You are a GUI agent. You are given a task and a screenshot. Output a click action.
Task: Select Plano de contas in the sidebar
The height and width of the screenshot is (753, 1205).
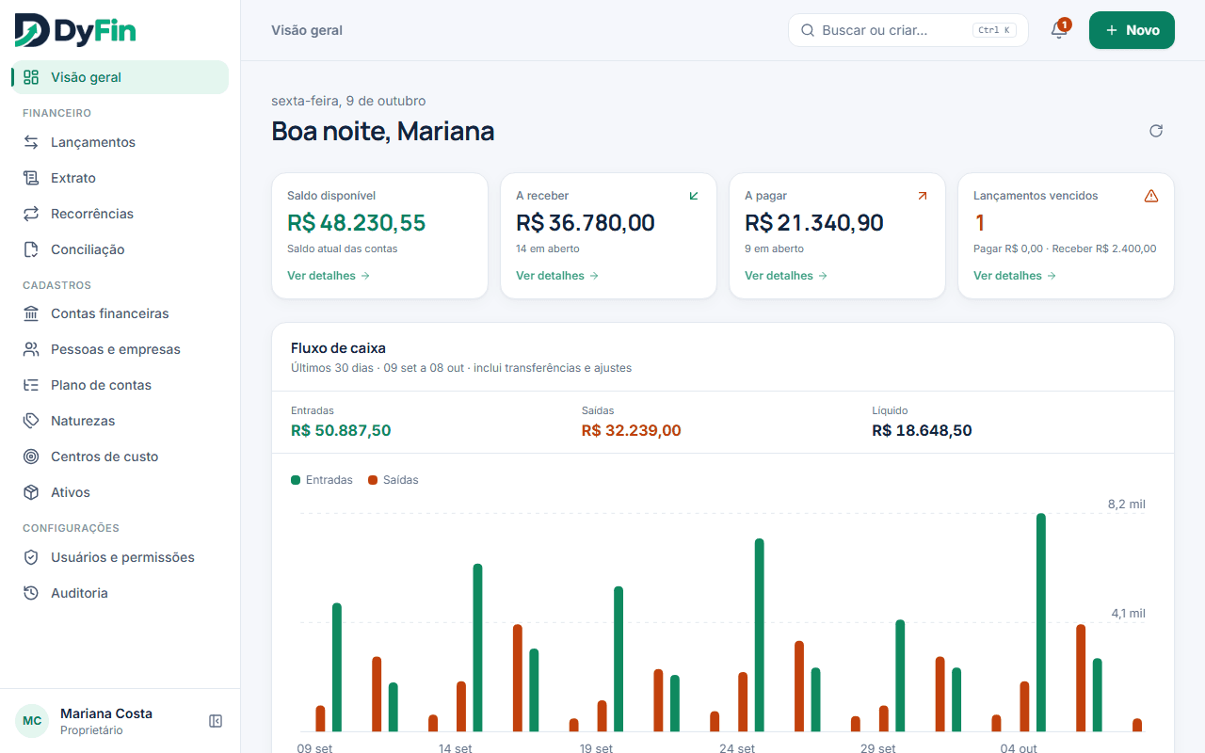pos(120,385)
